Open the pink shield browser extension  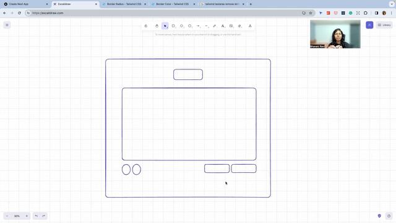[335, 13]
